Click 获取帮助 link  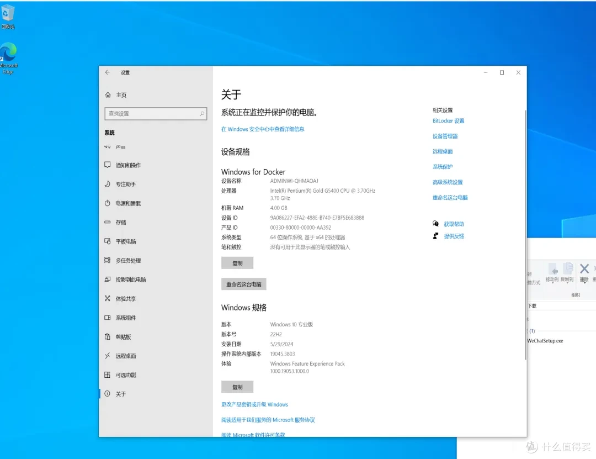coord(454,224)
